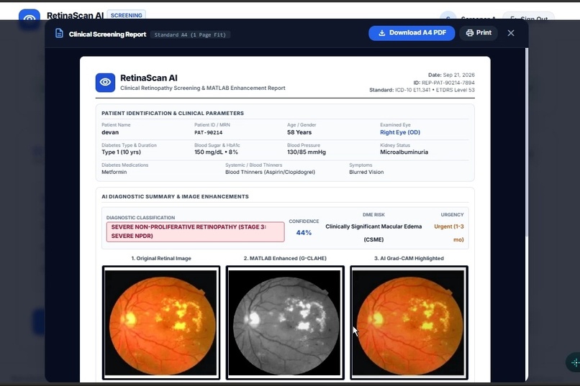Click the patient name devan
This screenshot has height=386, width=580.
pyautogui.click(x=110, y=132)
